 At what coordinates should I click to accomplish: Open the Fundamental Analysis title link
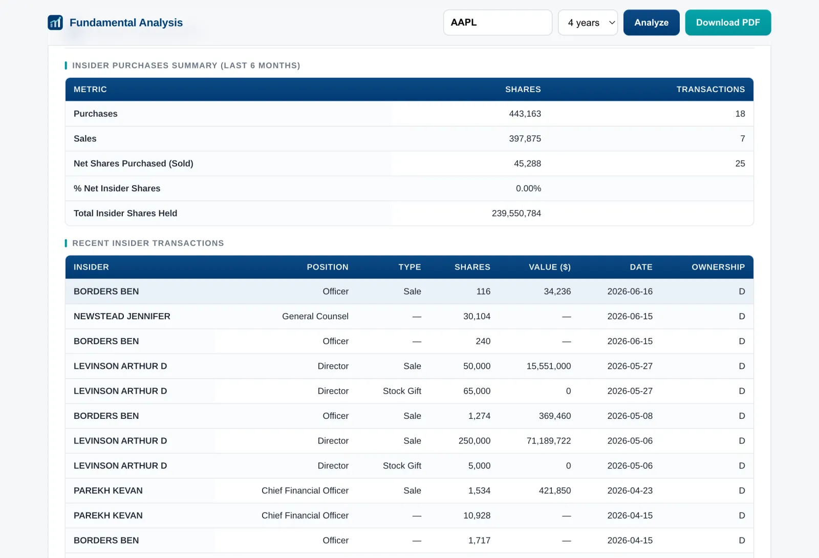tap(126, 23)
